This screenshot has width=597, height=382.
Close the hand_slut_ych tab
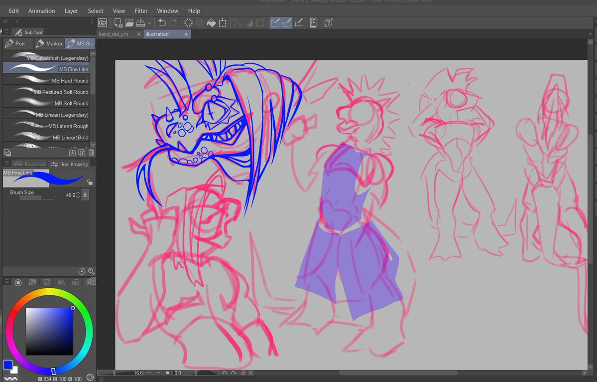(x=138, y=34)
